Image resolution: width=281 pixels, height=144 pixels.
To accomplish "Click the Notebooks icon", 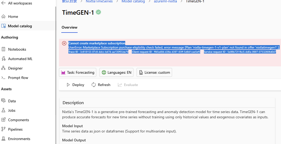I will [3, 49].
